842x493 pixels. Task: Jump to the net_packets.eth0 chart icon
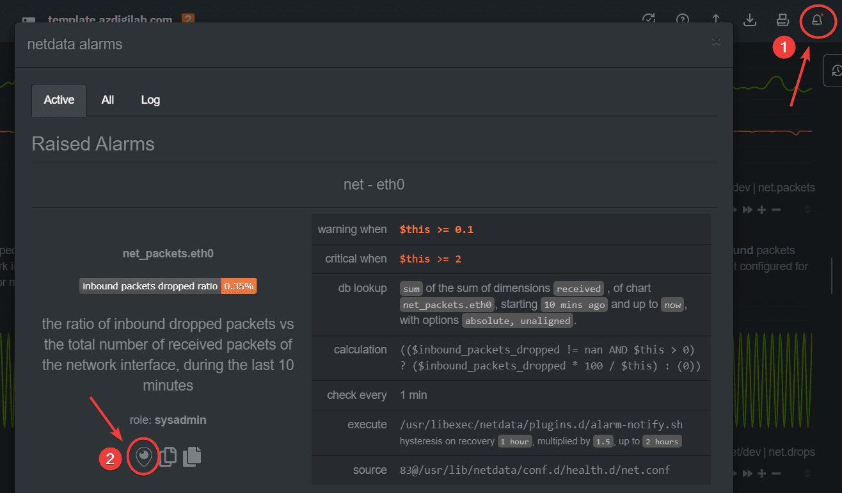click(x=144, y=456)
